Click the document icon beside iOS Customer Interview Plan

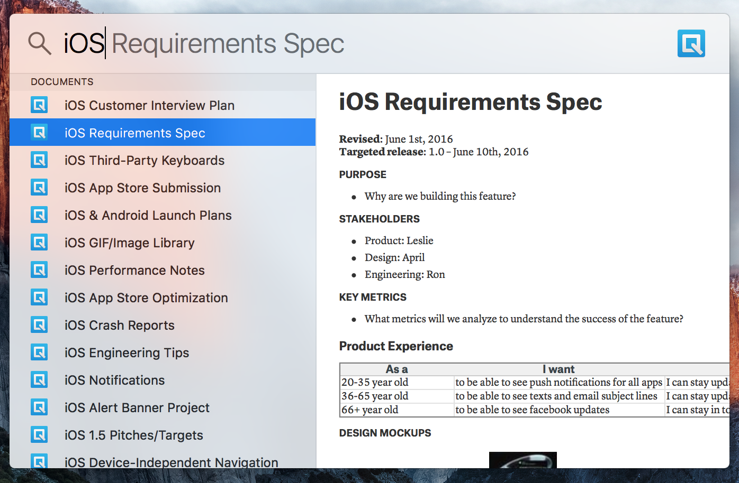coord(39,105)
